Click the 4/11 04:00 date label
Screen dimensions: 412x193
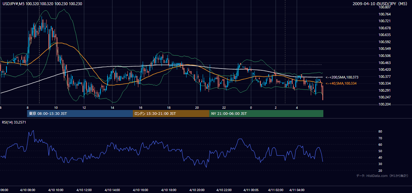point(297,190)
